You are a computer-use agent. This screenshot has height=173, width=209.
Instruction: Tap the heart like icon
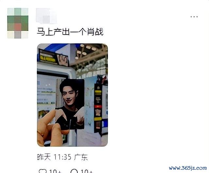[x=42, y=171]
